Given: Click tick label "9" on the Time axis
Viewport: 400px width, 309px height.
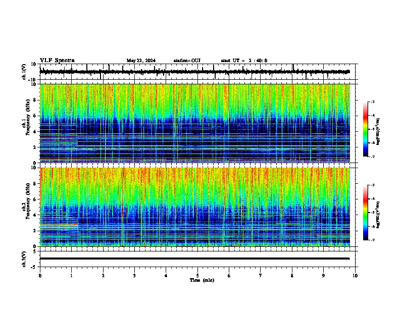Looking at the screenshot, I should pos(323,276).
